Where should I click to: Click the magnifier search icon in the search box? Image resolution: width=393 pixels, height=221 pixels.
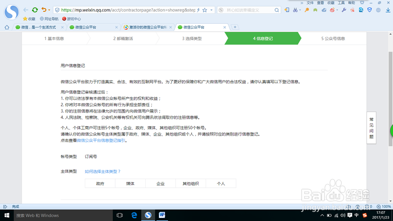point(276,10)
